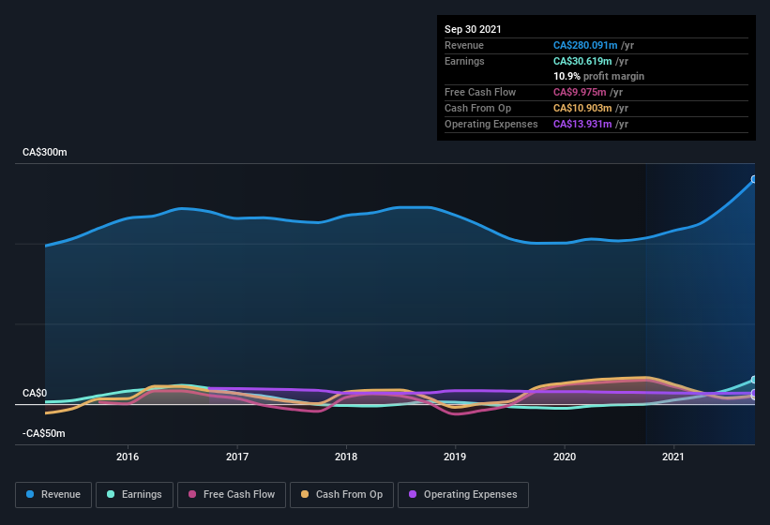770x525 pixels.
Task: Click the -CA$50m y-axis label
Action: (x=44, y=433)
